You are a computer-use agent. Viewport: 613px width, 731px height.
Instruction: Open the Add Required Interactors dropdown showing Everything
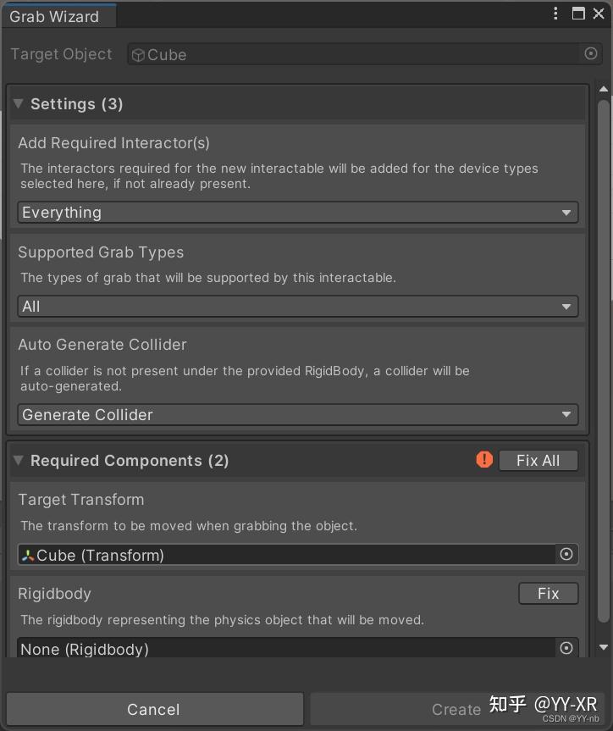[296, 213]
